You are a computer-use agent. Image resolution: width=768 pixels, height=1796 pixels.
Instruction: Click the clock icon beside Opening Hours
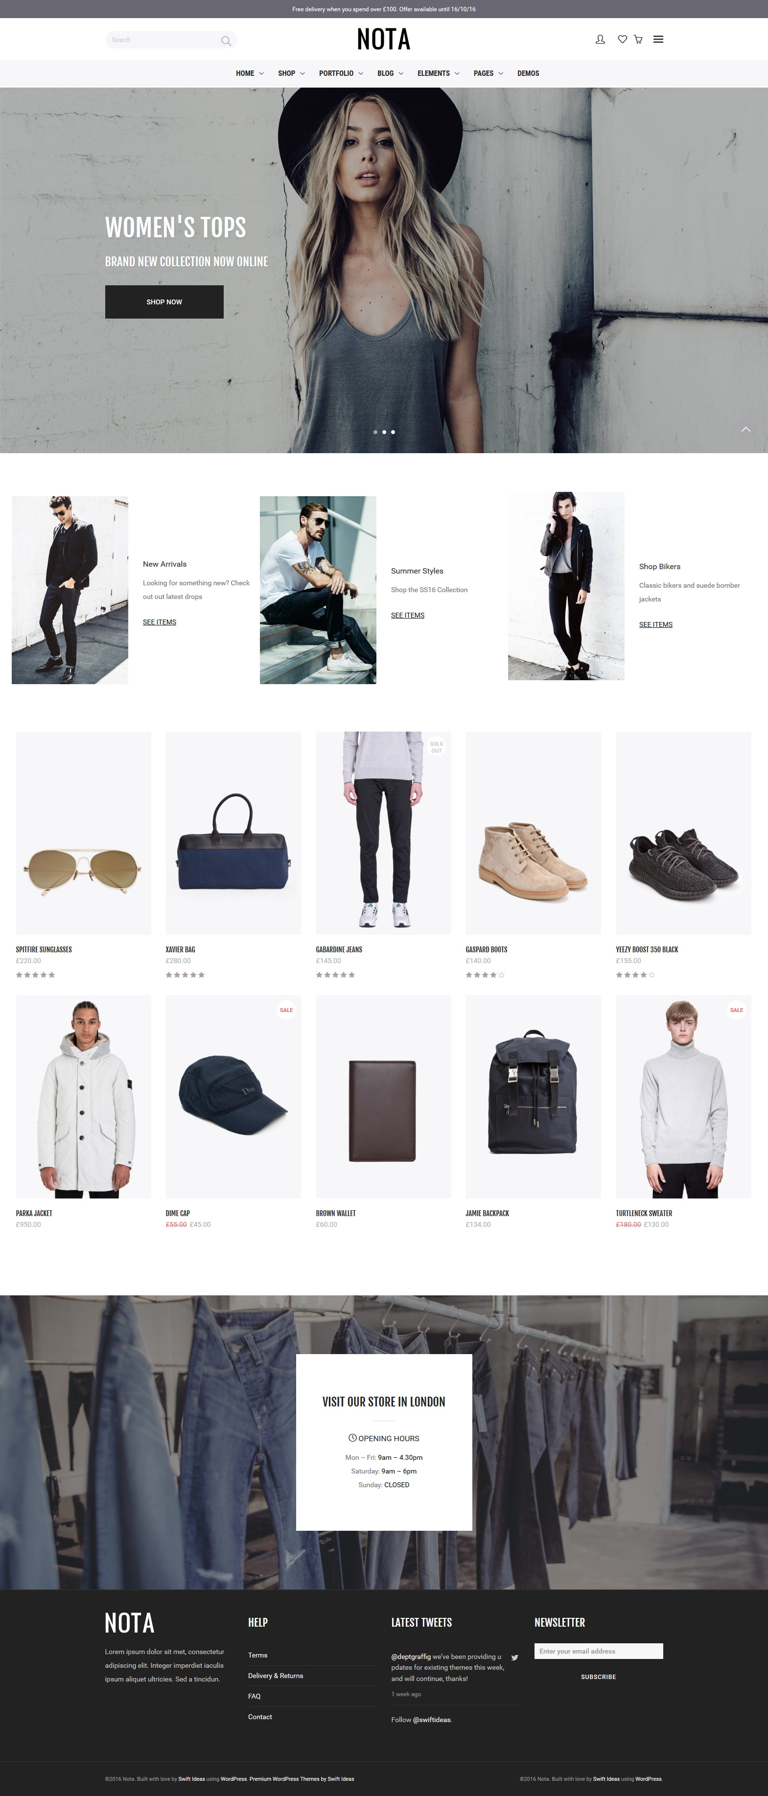tap(352, 1438)
